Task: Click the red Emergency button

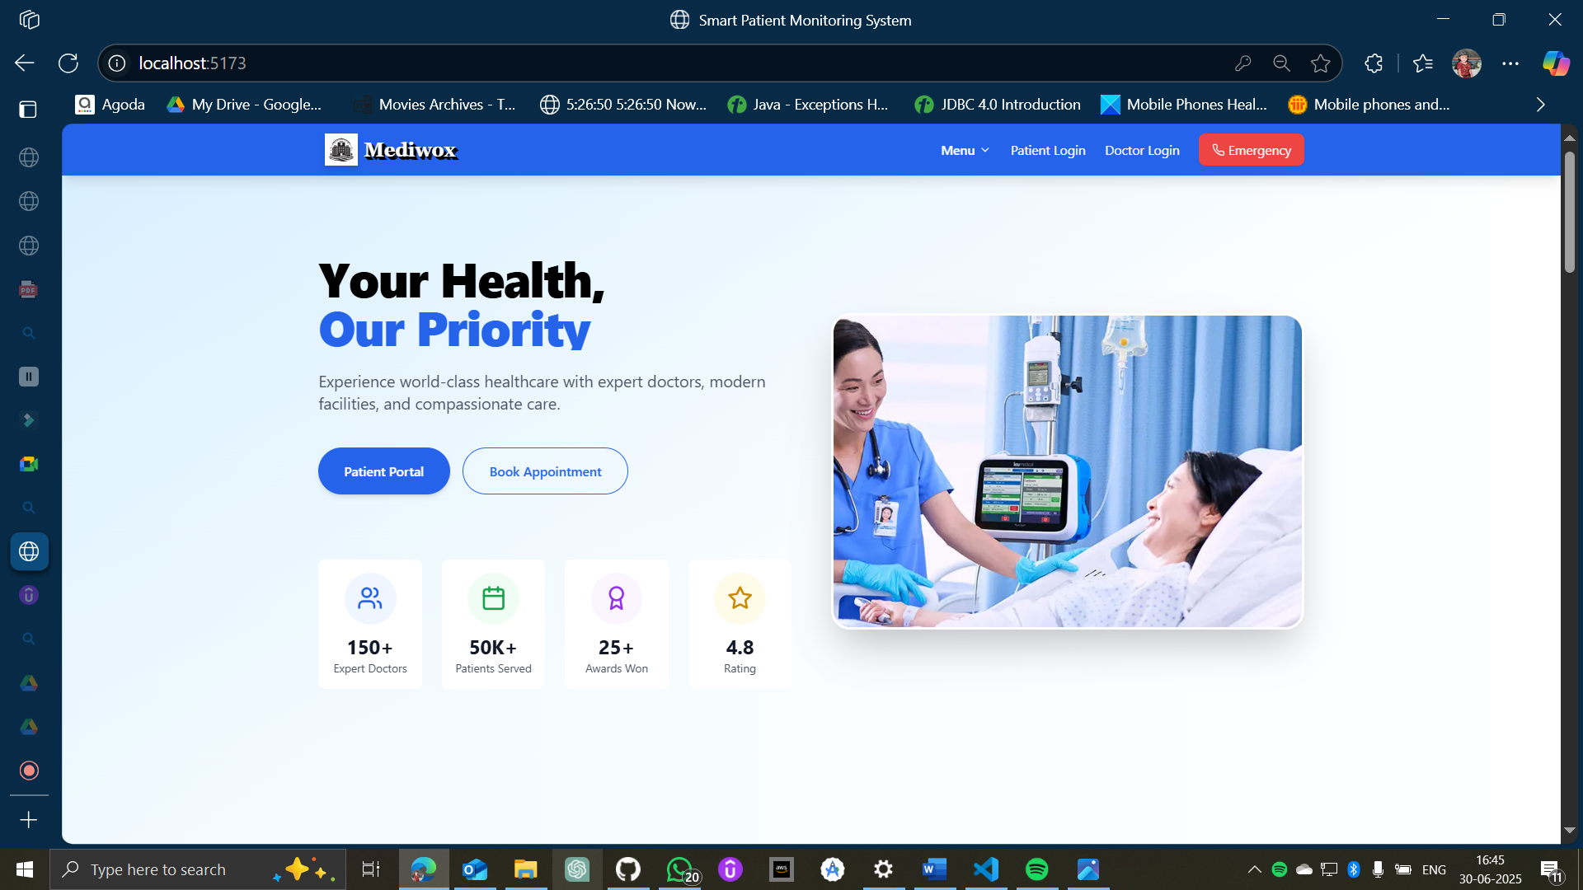Action: click(1251, 150)
